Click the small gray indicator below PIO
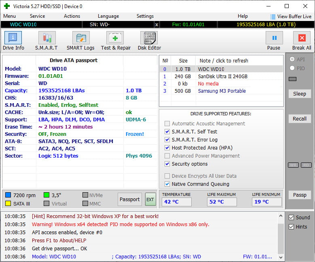This screenshot has width=315, height=262. coord(292,79)
